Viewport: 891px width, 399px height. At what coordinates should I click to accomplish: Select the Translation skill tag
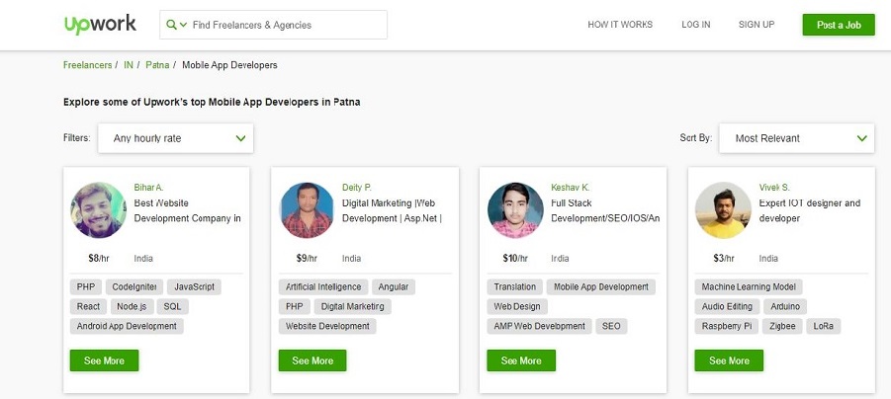click(515, 287)
